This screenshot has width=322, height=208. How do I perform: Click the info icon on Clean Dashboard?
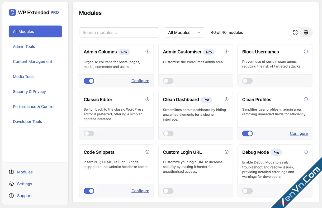tap(226, 99)
